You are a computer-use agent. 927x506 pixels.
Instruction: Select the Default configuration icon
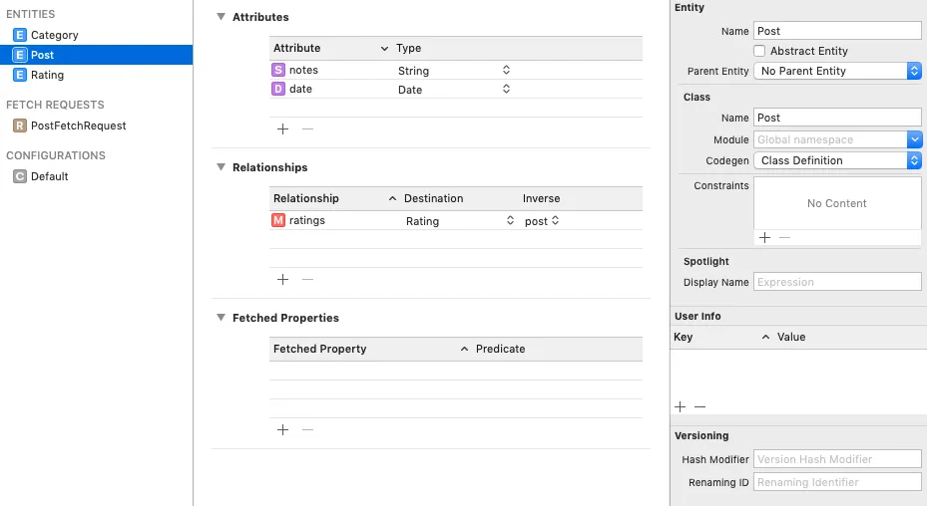pos(19,176)
